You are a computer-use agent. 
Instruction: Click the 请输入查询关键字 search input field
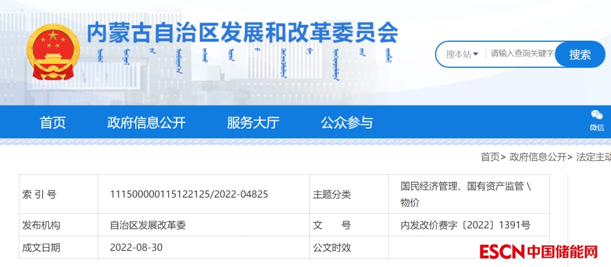(522, 54)
